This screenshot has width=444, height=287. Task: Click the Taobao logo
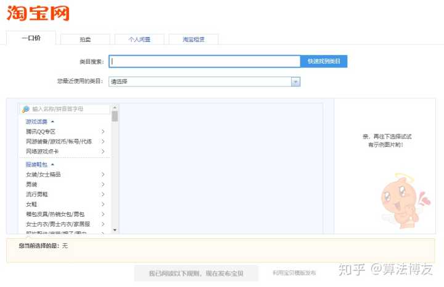[x=38, y=14]
